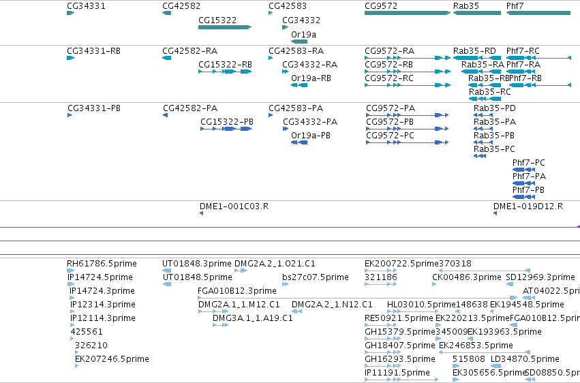Click the Or19a gene bar

point(299,42)
